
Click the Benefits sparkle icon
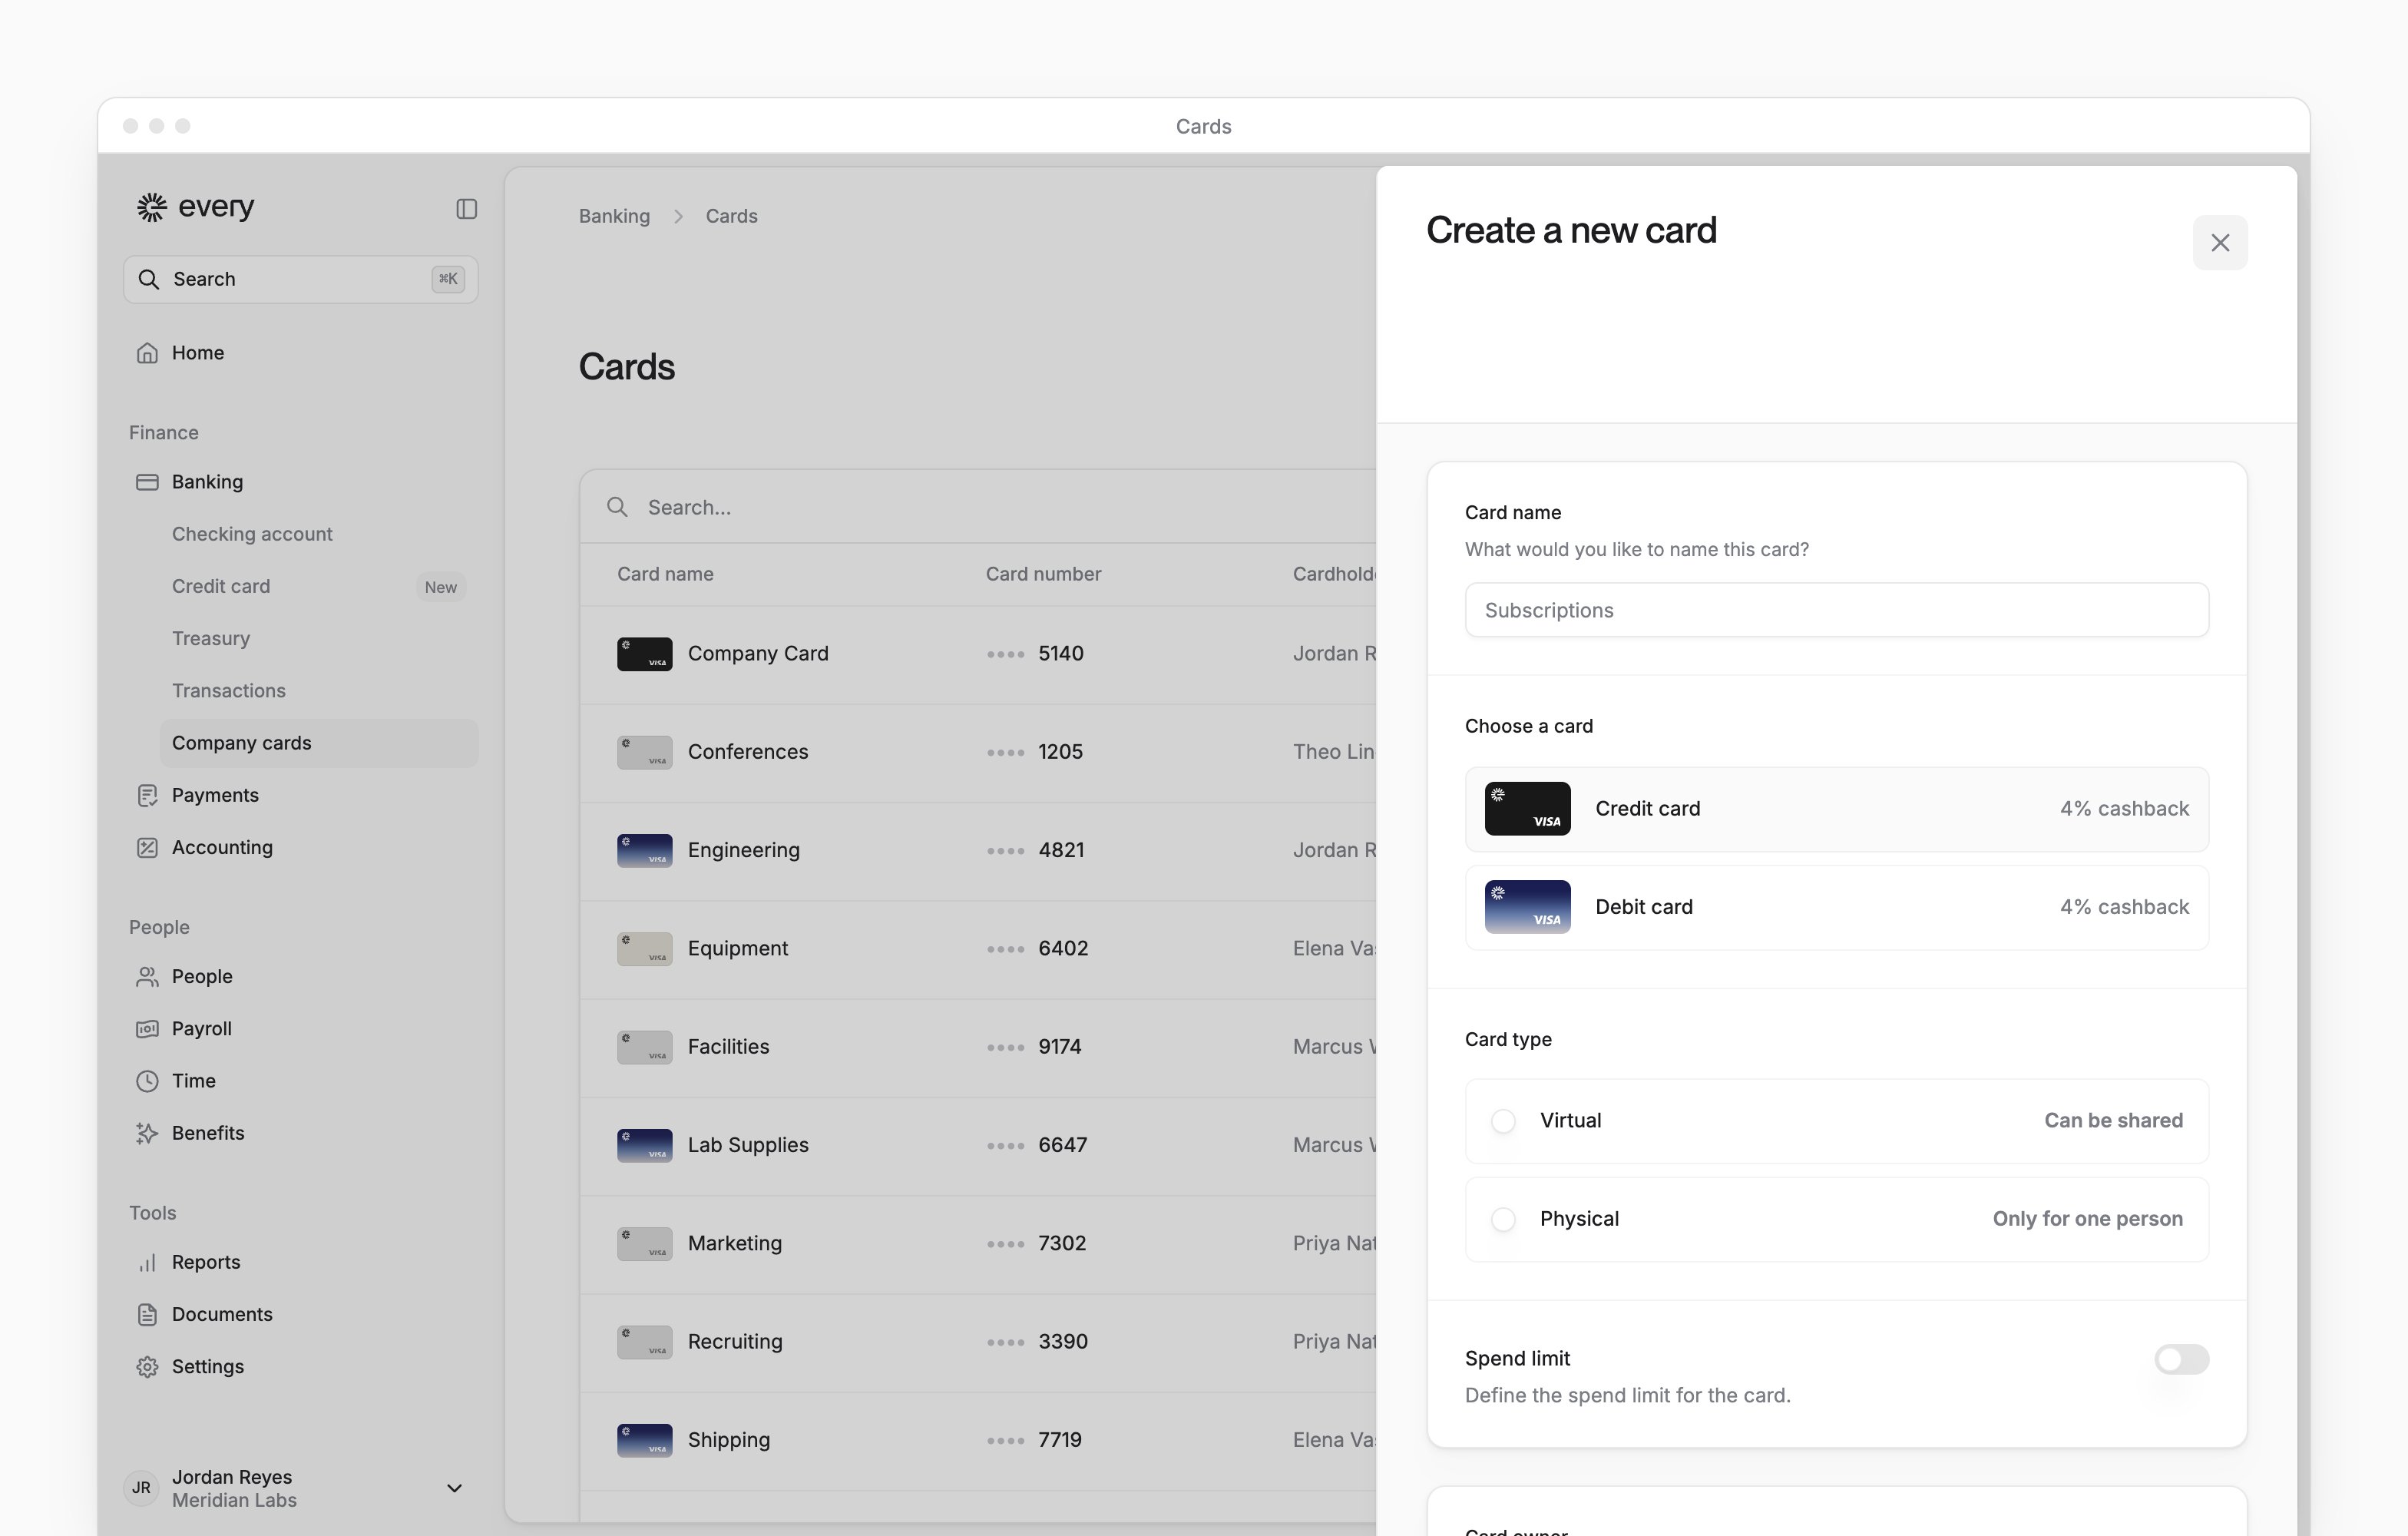(147, 1132)
